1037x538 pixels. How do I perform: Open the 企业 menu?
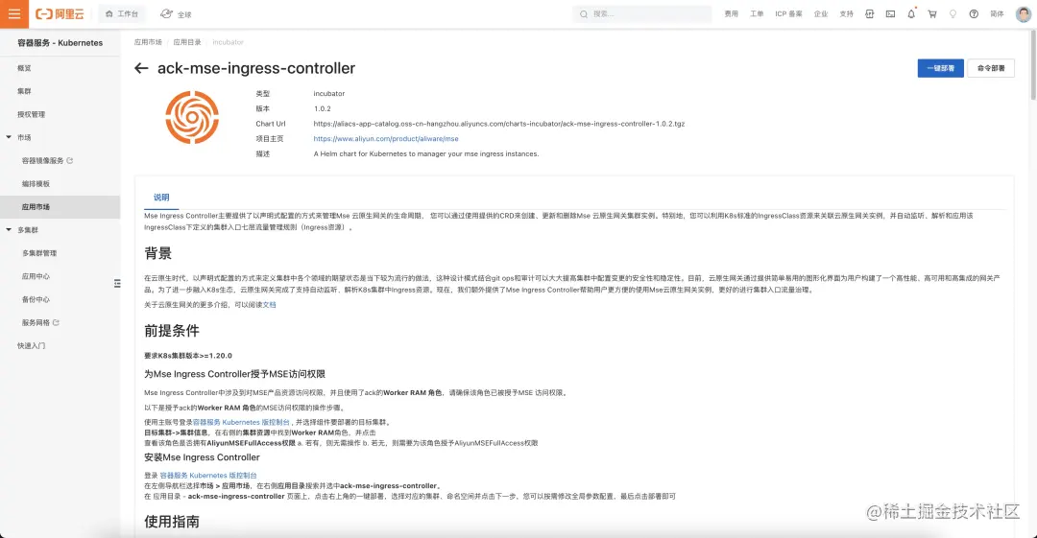coord(821,13)
